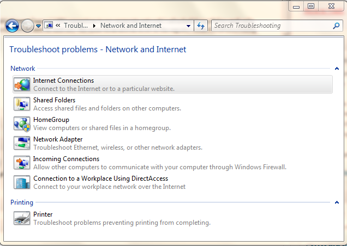Click the HomeGroup troubleshooter icon
347x246 pixels.
point(22,124)
